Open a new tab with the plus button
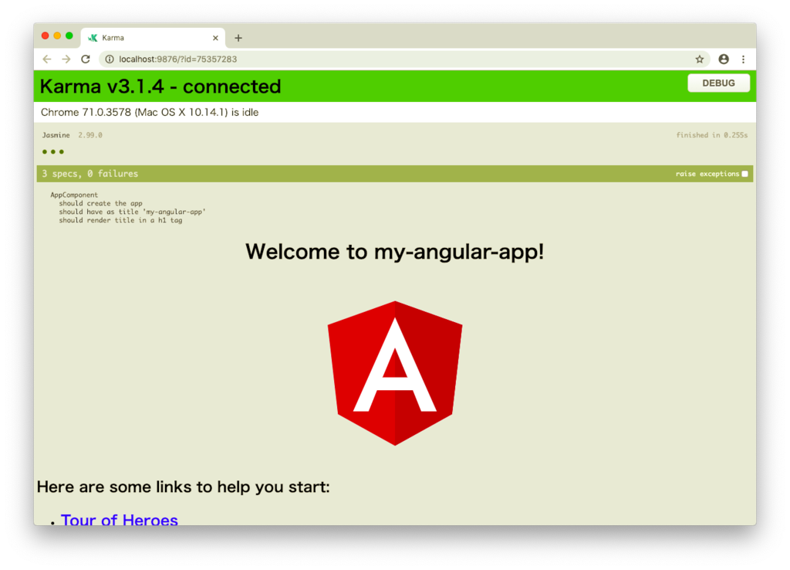Screen dimensions: 790x570 [238, 38]
